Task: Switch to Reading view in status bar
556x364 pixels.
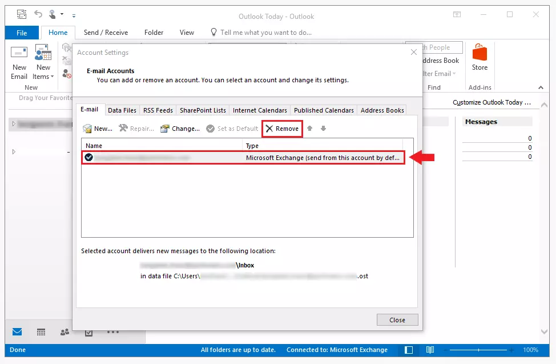Action: pyautogui.click(x=430, y=350)
